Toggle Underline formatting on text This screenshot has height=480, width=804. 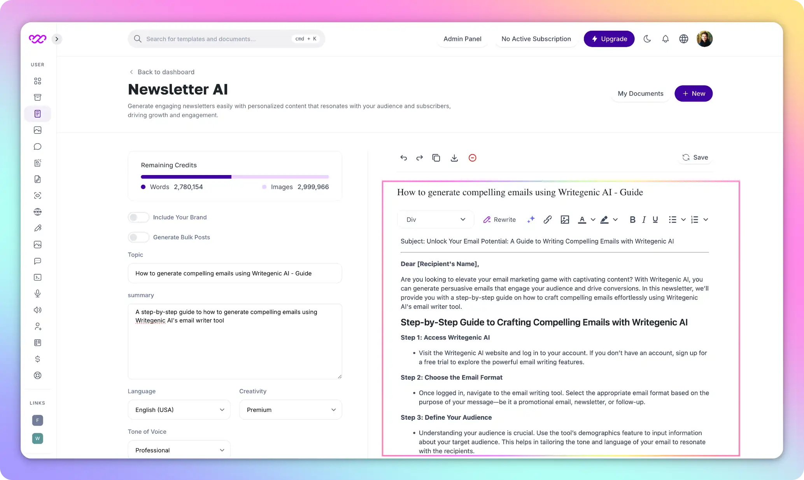pos(654,219)
